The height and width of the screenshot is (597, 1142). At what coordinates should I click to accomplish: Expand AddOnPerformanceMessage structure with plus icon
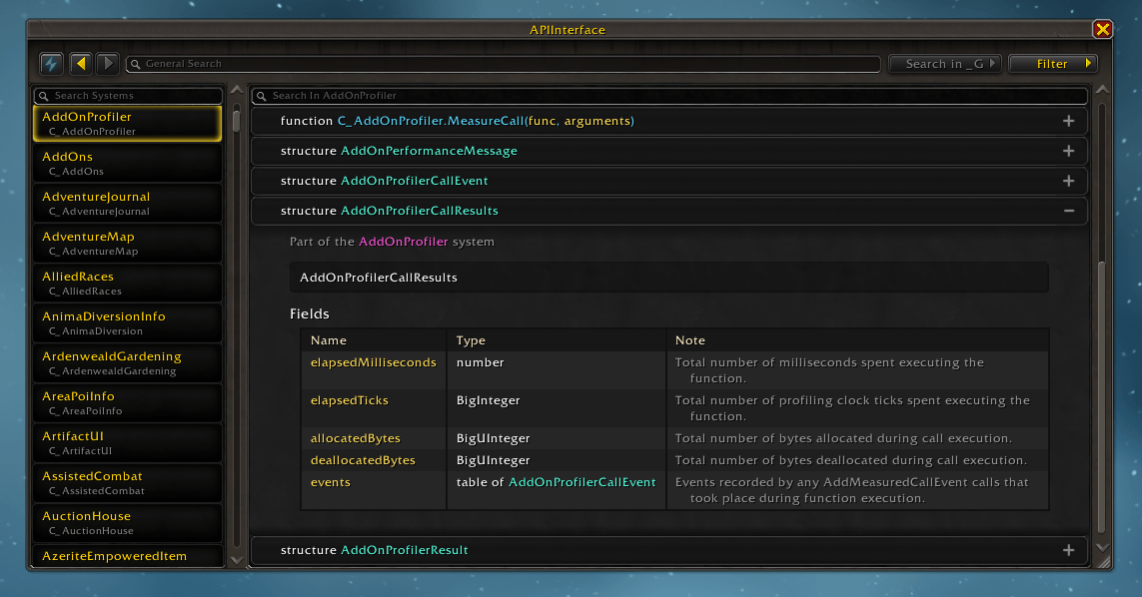(x=1068, y=151)
